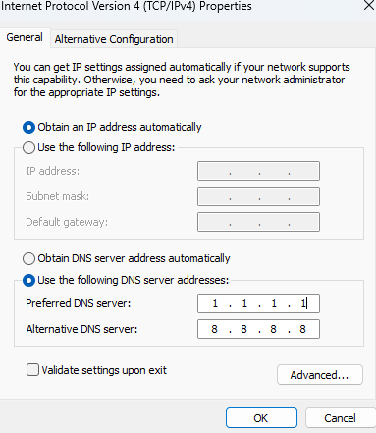Choose Use the following IP address option

click(28, 148)
